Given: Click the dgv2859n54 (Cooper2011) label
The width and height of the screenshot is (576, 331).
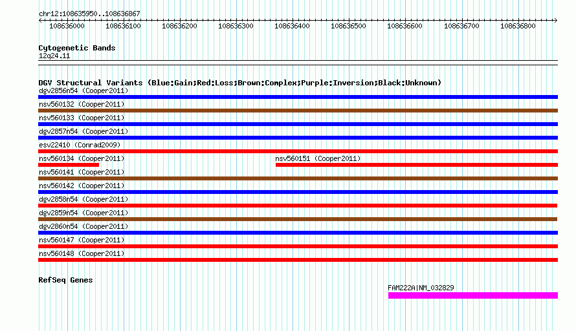Looking at the screenshot, I should click(83, 213).
